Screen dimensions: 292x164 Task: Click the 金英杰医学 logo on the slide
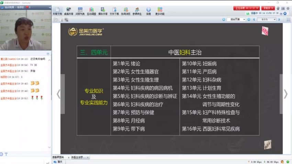(x=86, y=32)
